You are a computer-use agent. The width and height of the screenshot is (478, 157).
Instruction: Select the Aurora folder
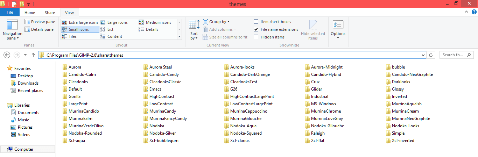(x=72, y=67)
